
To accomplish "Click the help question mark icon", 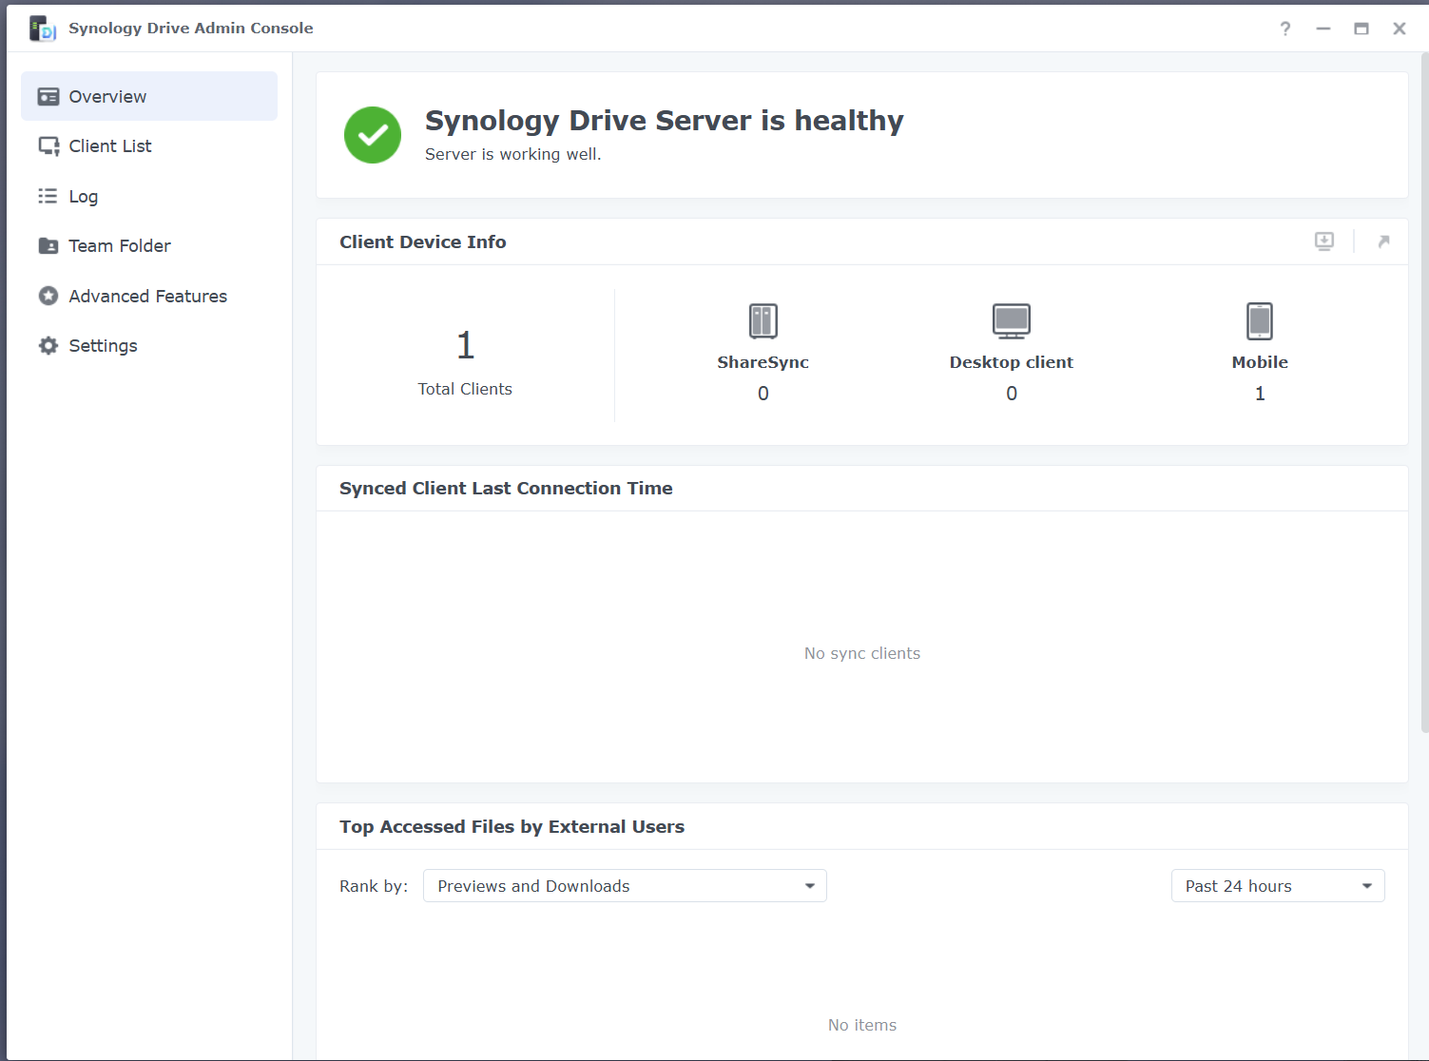I will click(x=1284, y=29).
